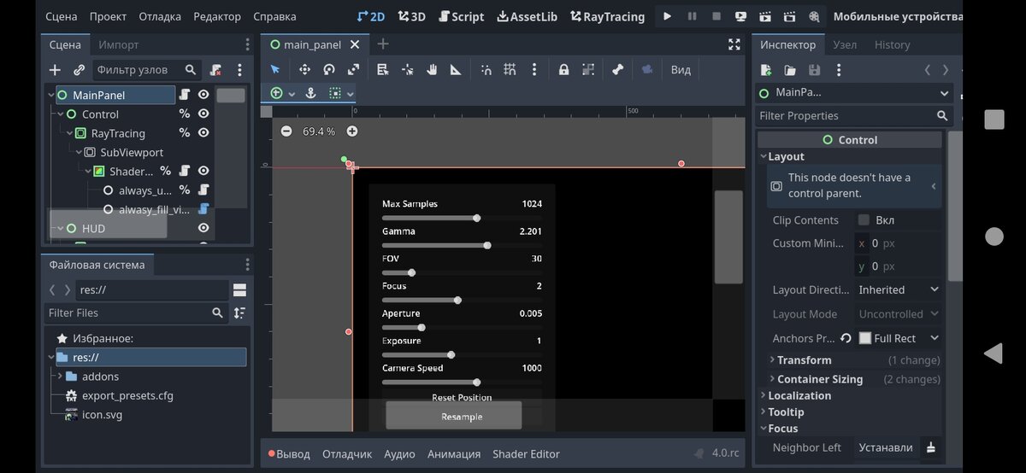Collapse the RayTracing tree node
Viewport: 1026px width, 473px height.
[70, 133]
